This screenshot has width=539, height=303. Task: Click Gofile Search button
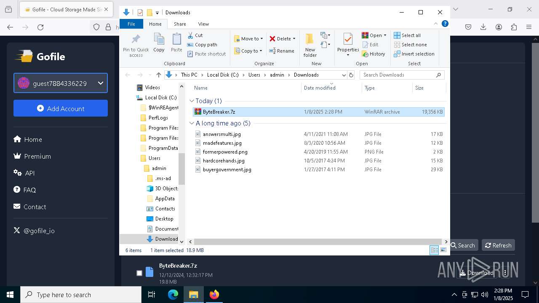click(x=463, y=245)
